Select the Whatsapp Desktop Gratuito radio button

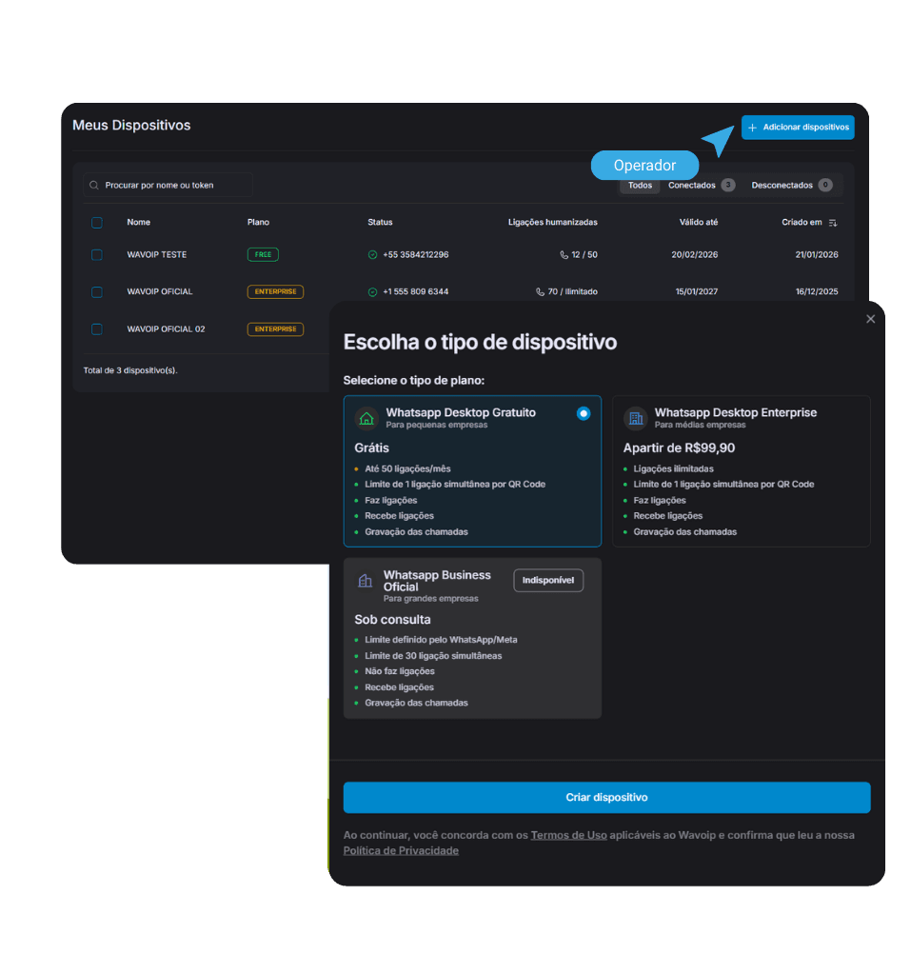click(x=584, y=413)
